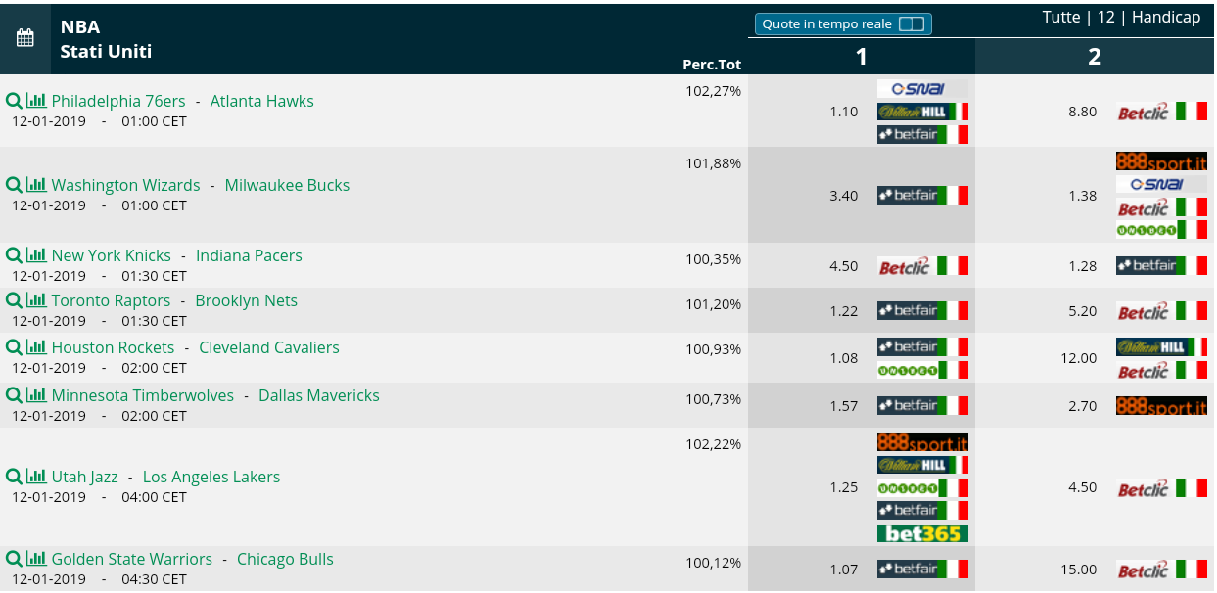
Task: Open stats chart icon for Utah Jazz match
Action: coord(36,476)
